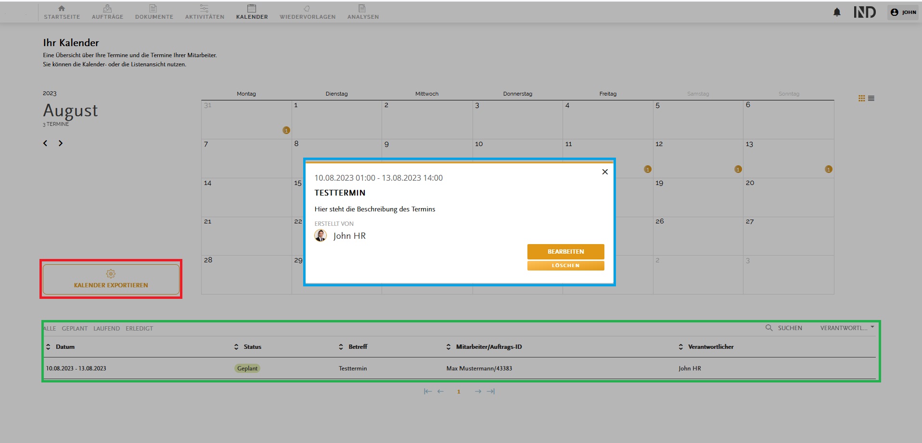Screen dimensions: 922x443
Task: Select calendar day 20
Action: [789, 197]
